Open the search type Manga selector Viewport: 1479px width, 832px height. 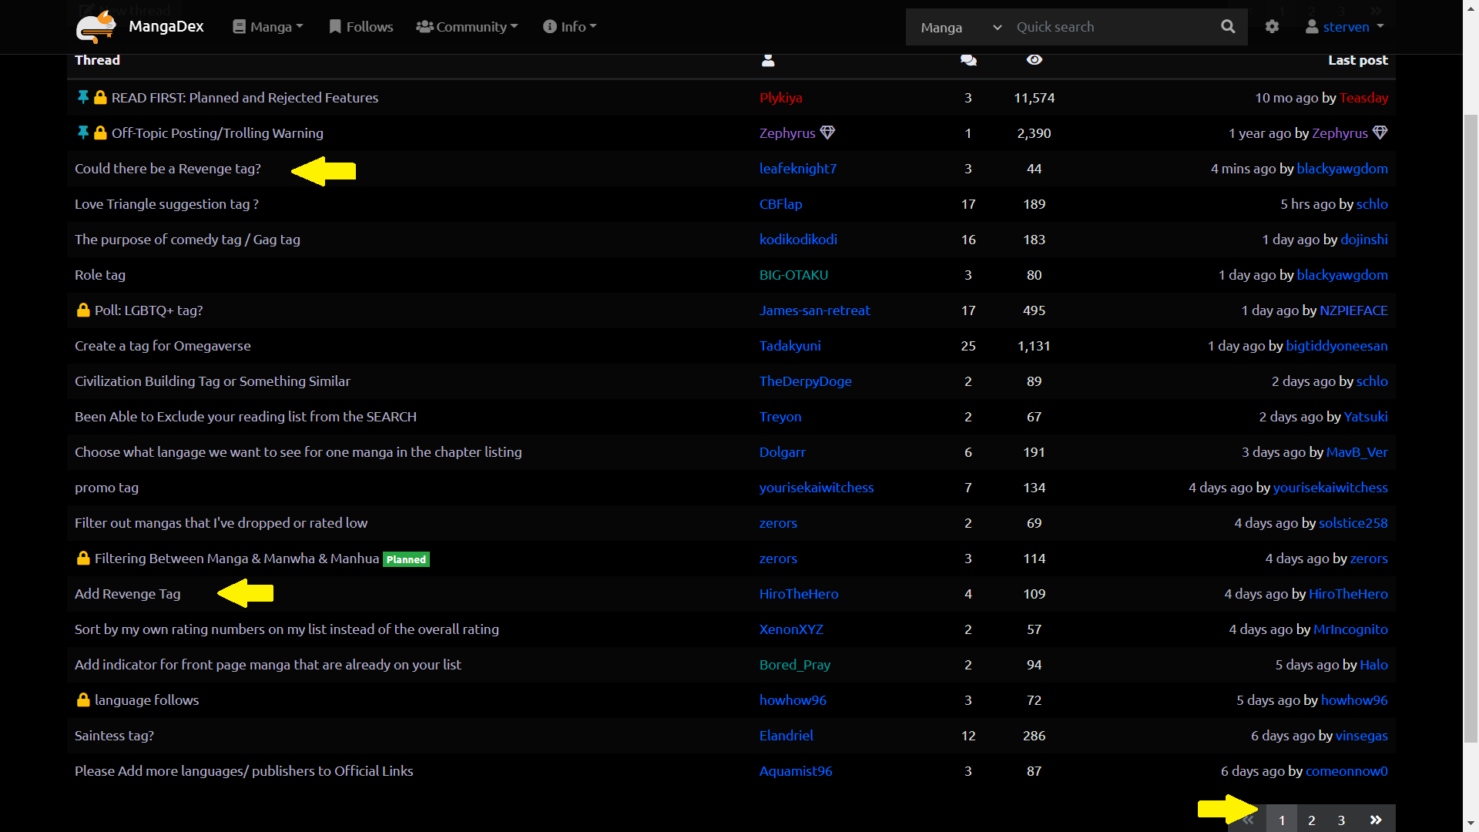[x=960, y=28]
